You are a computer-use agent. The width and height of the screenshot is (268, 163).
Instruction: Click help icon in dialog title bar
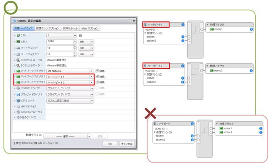coord(130,21)
